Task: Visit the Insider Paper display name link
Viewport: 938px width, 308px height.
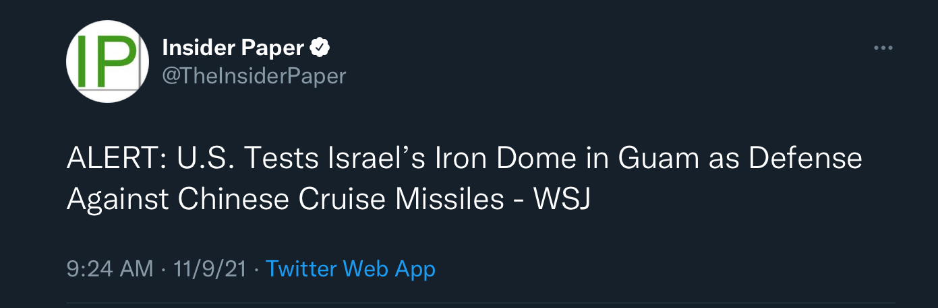Action: (233, 48)
